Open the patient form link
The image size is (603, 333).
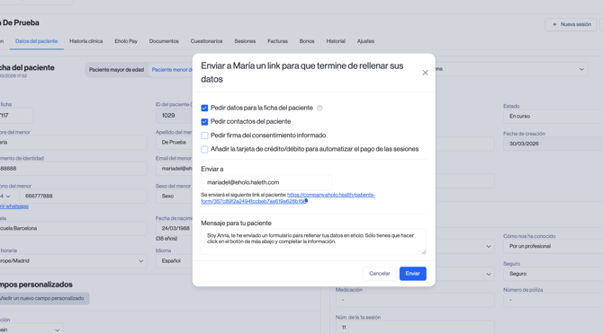click(288, 198)
